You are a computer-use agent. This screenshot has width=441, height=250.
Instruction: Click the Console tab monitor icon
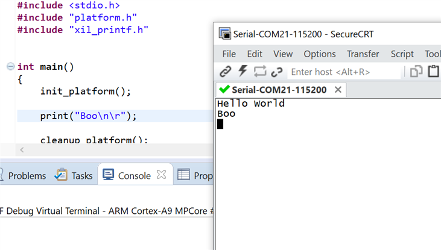(108, 175)
